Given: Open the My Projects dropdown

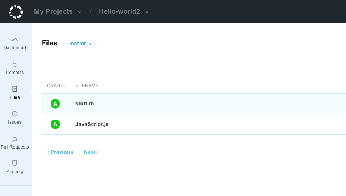Looking at the screenshot, I should coord(57,11).
